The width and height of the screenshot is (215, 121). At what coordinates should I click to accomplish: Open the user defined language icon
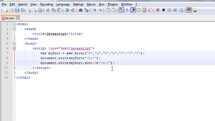[x=138, y=10]
